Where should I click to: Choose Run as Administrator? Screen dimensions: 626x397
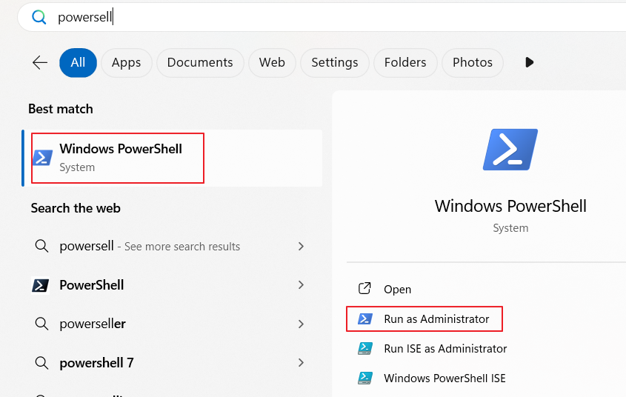424,318
